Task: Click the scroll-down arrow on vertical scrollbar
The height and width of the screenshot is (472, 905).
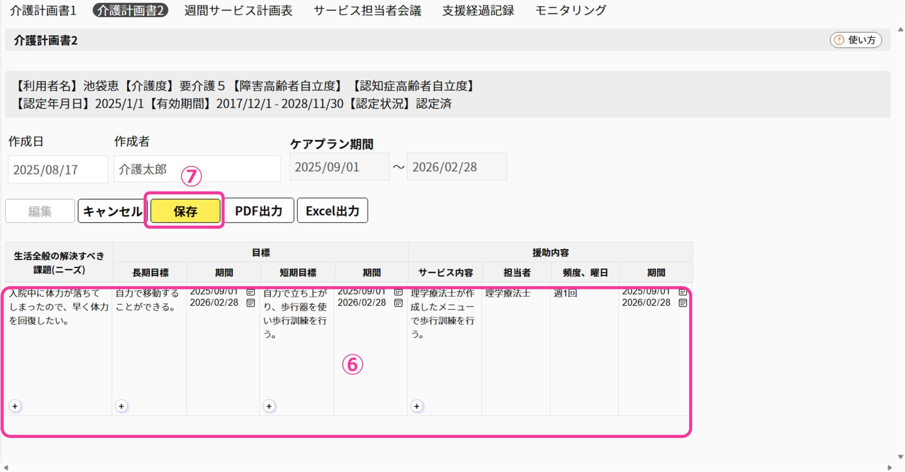Action: tap(900, 457)
